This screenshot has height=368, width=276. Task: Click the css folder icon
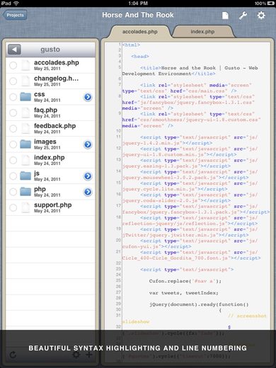tap(25, 97)
